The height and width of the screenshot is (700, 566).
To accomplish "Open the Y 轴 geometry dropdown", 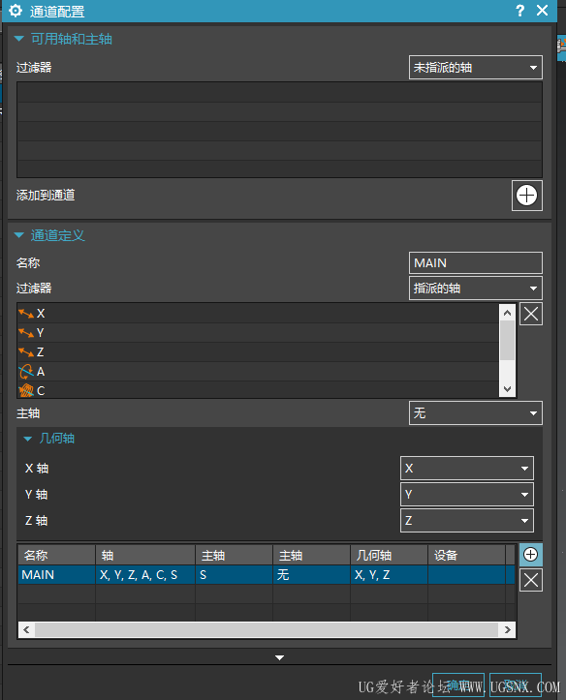I will [467, 494].
